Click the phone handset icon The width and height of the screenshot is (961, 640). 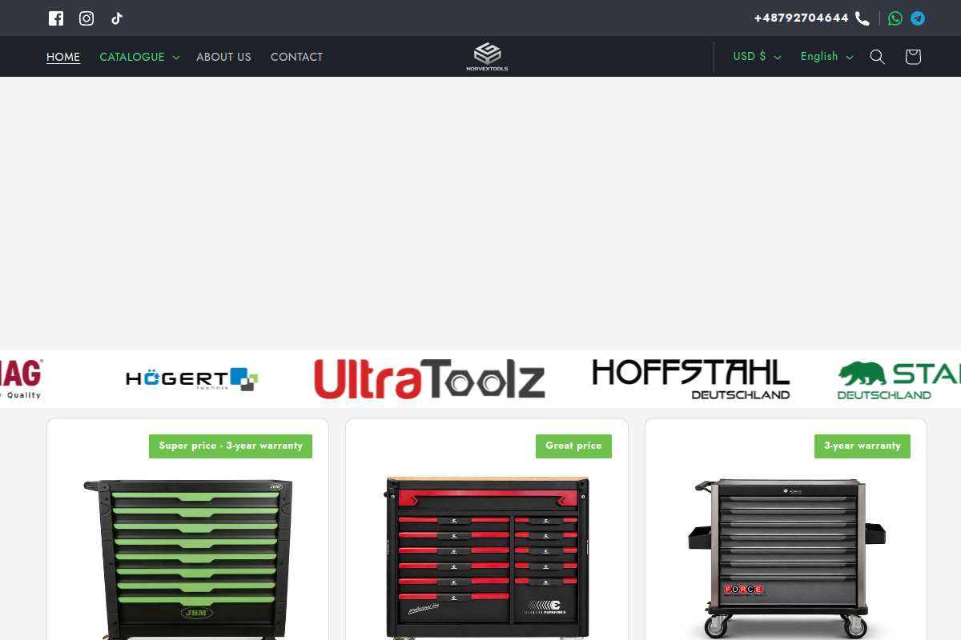(x=862, y=18)
